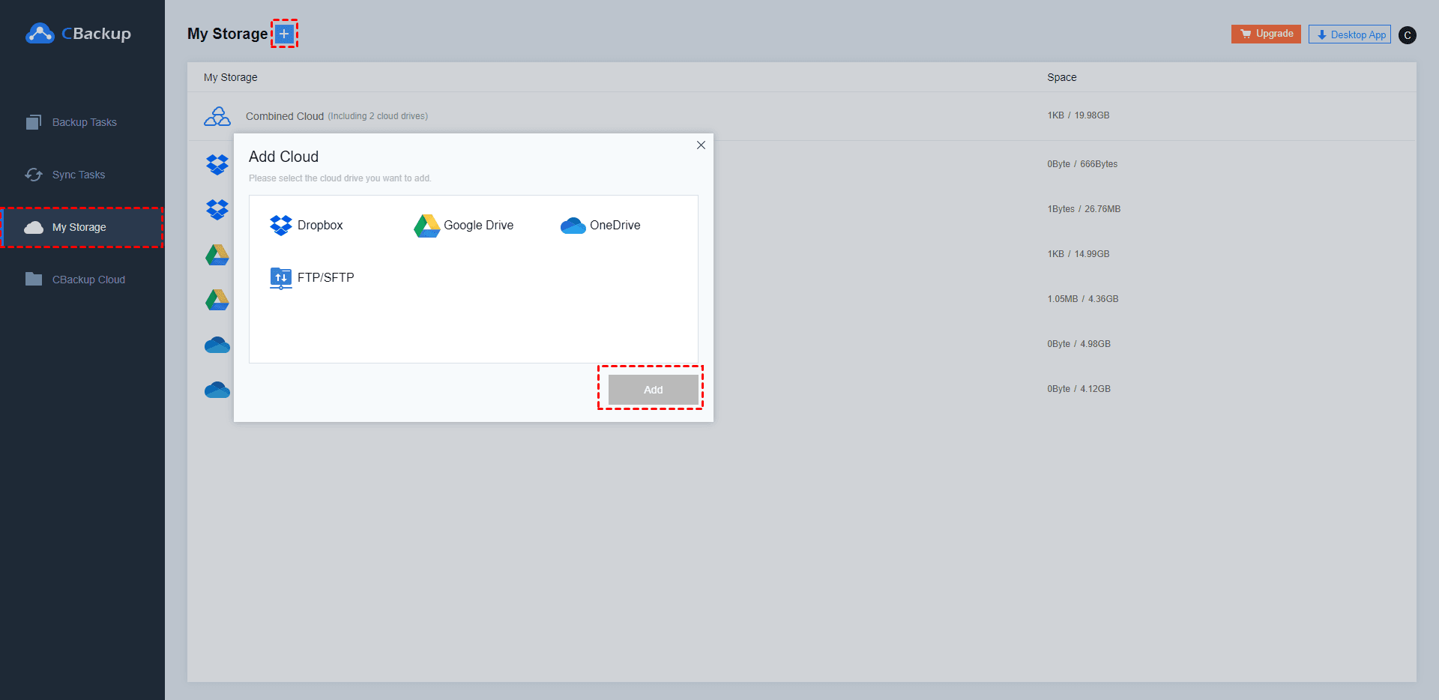
Task: Click the CBackup logo
Action: 78,34
